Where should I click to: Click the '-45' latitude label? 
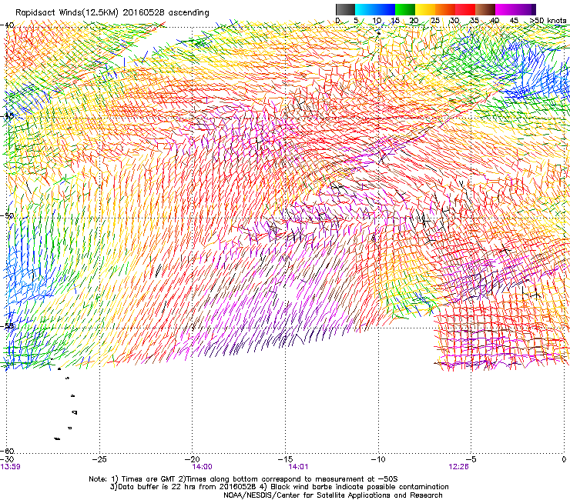(7, 116)
